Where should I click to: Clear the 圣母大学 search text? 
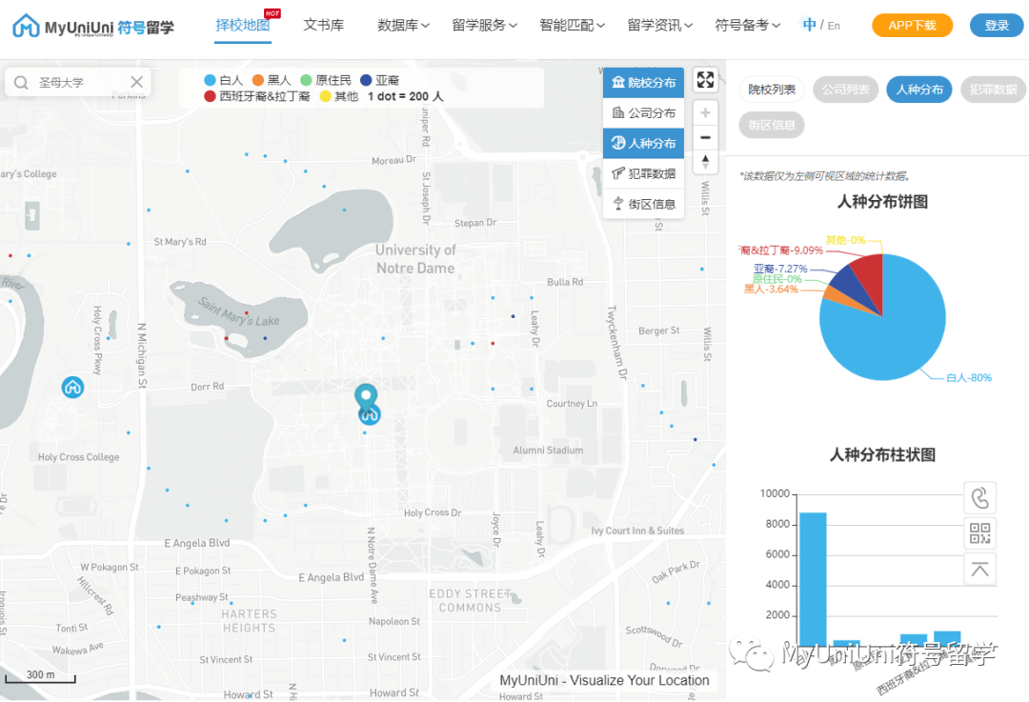(136, 82)
